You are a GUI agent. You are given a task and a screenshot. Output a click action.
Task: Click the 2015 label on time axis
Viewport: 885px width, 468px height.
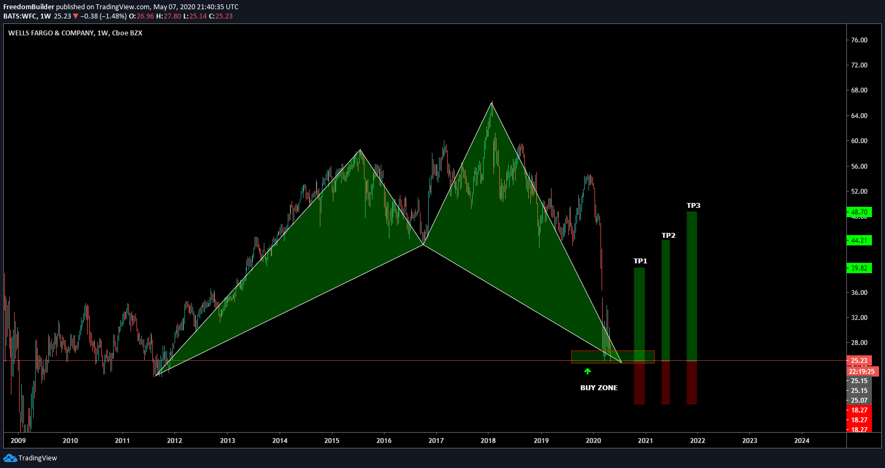332,441
